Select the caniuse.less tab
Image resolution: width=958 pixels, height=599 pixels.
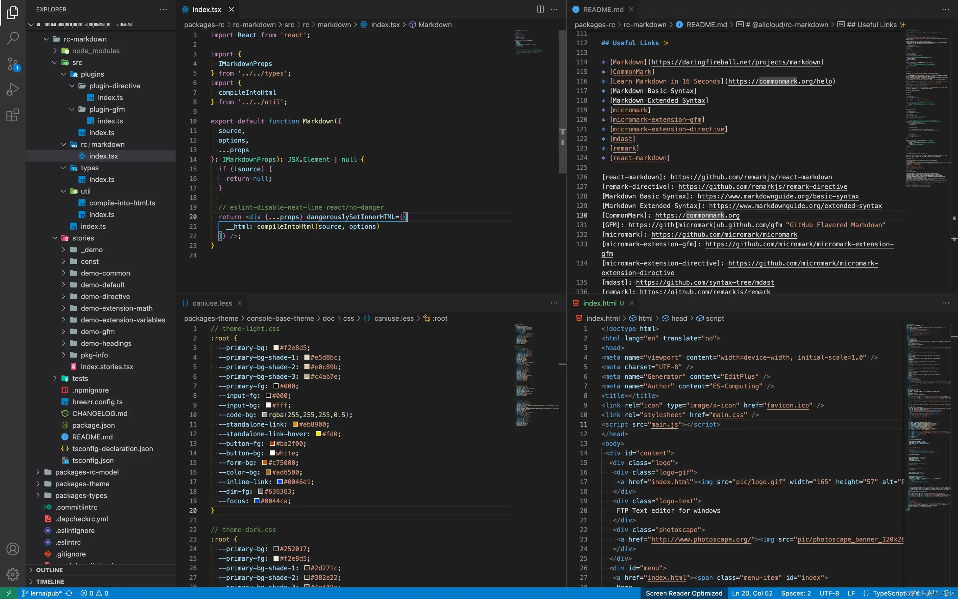(212, 303)
